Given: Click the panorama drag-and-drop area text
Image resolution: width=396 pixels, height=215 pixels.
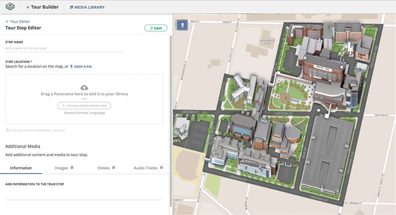Looking at the screenshot, I should click(84, 94).
